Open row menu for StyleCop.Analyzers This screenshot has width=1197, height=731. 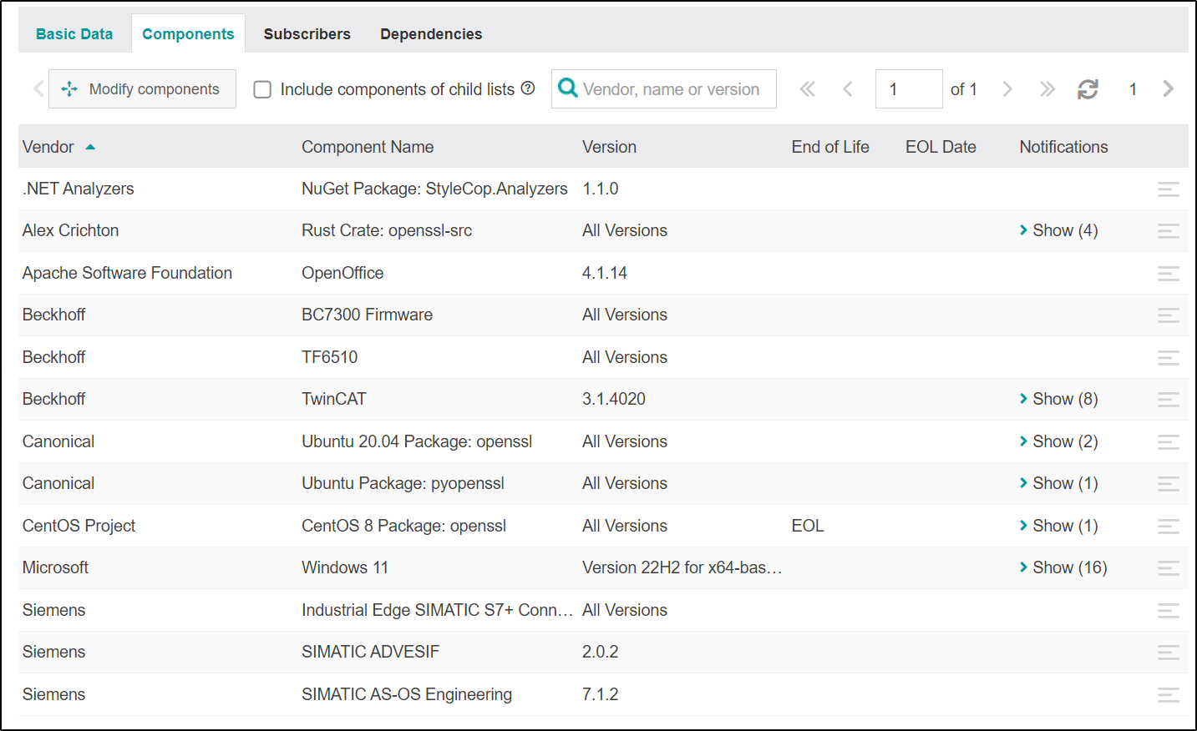tap(1169, 189)
